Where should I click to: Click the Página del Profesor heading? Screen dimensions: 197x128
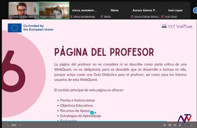pyautogui.click(x=104, y=52)
